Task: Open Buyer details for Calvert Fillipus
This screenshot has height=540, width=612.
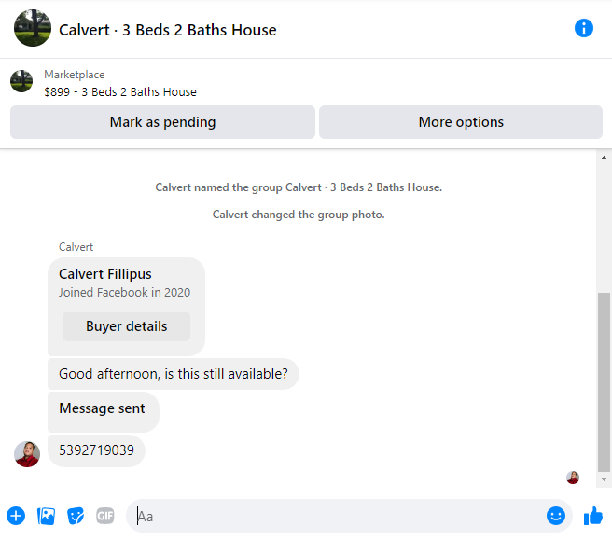Action: (x=127, y=326)
